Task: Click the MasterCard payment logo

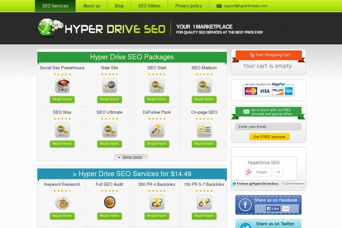Action: pyautogui.click(x=251, y=91)
